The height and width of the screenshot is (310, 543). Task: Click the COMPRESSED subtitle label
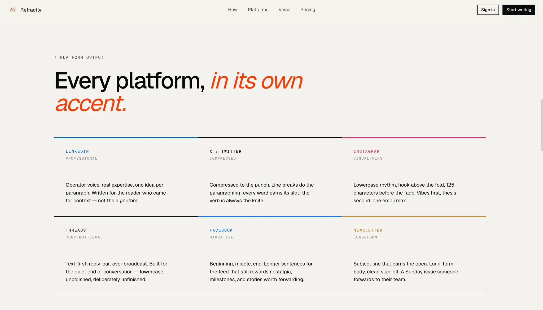[x=223, y=158]
